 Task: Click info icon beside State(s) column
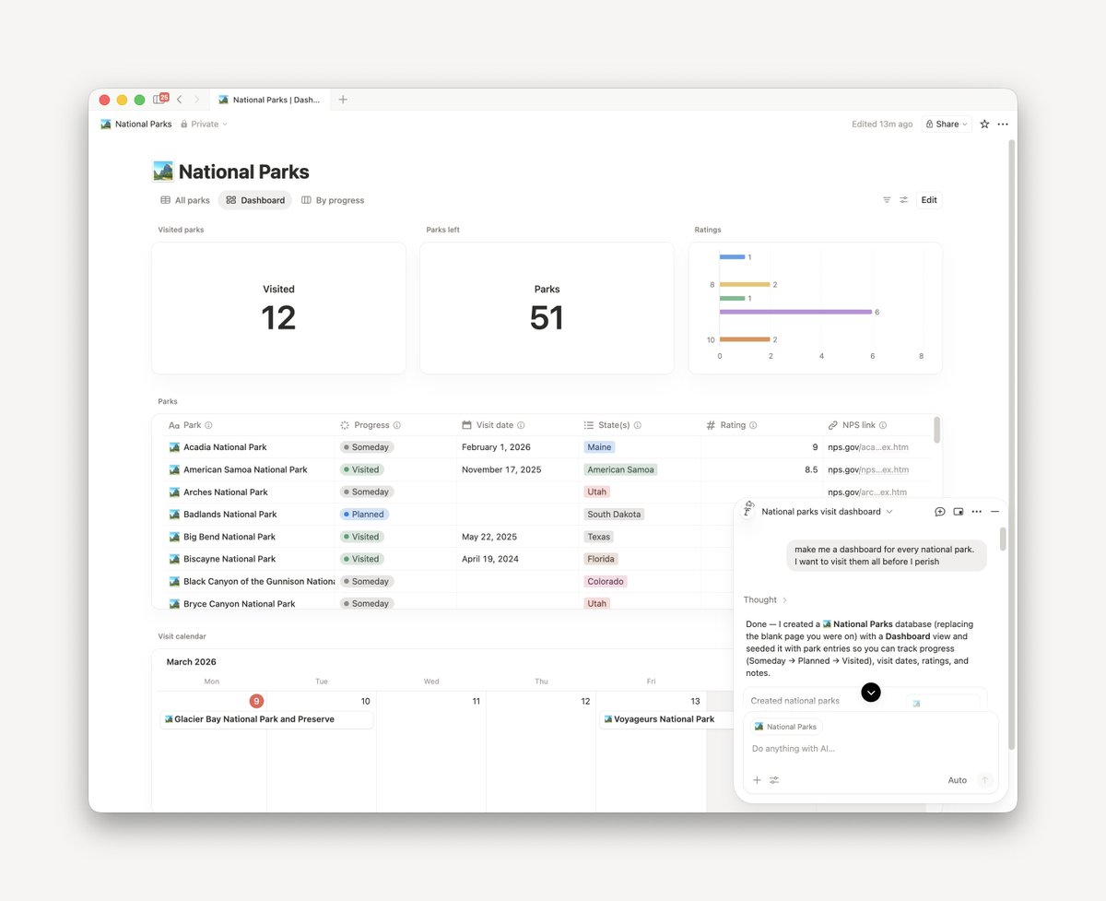pyautogui.click(x=638, y=425)
